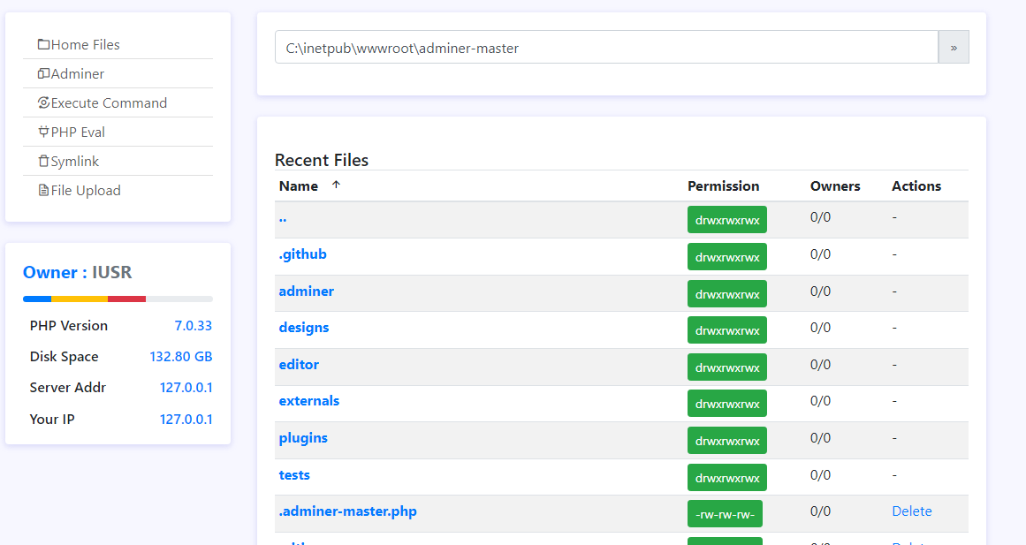The width and height of the screenshot is (1026, 545).
Task: Click the Symlink sidebar icon
Action: (x=44, y=161)
